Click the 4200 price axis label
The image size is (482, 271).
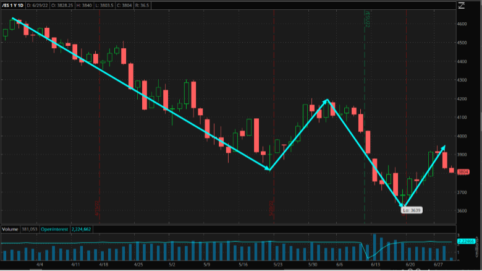coord(462,99)
